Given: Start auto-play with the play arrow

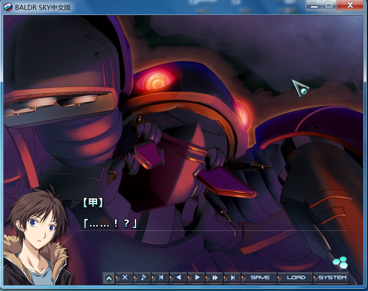Looking at the screenshot, I should [197, 278].
